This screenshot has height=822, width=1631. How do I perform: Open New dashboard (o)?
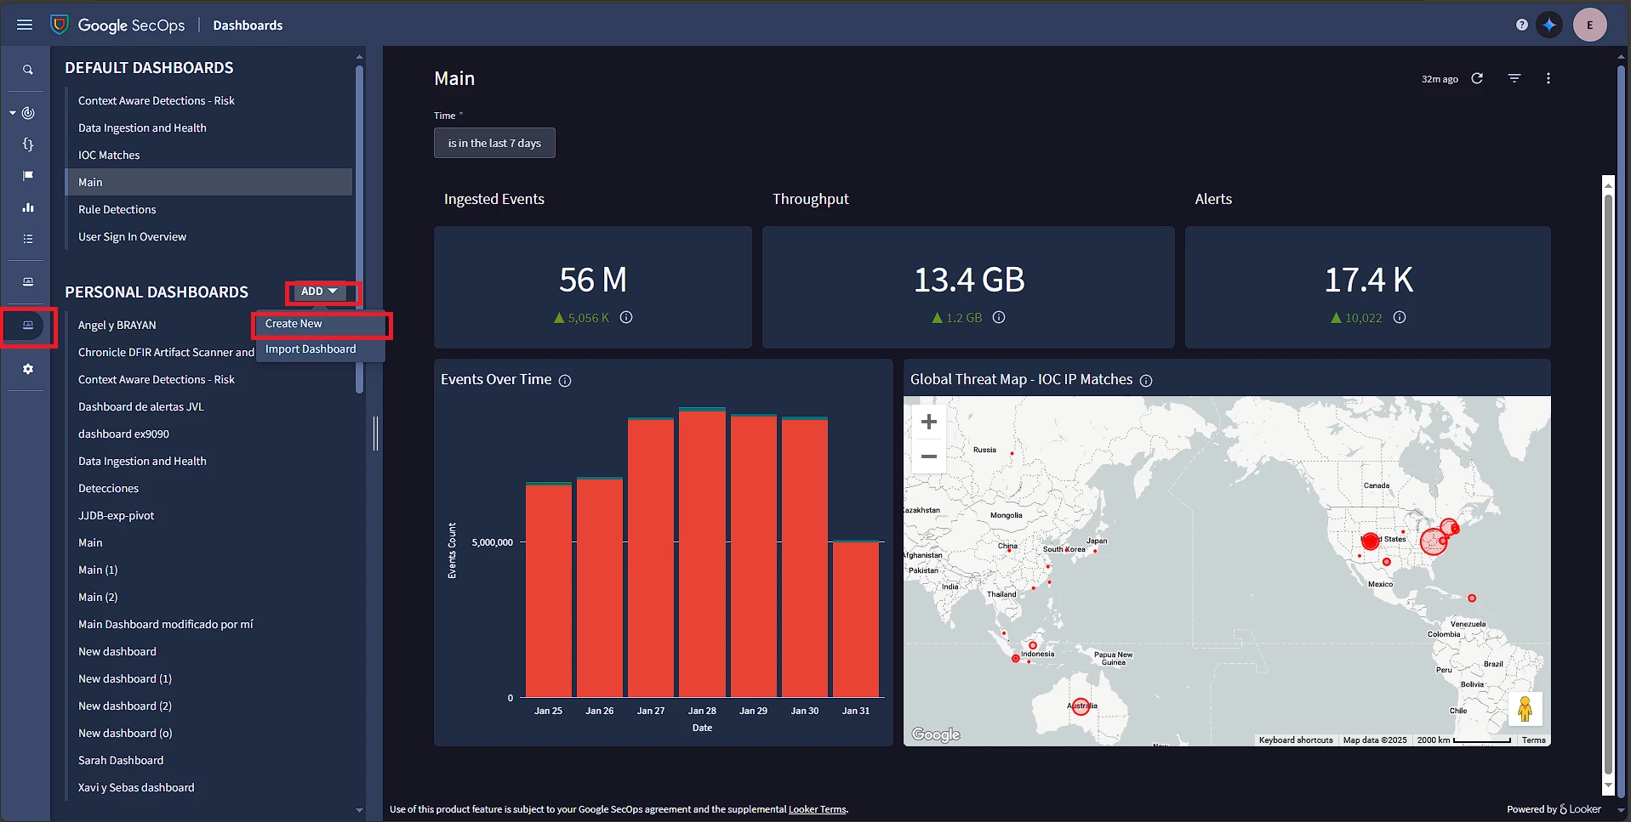pyautogui.click(x=125, y=733)
